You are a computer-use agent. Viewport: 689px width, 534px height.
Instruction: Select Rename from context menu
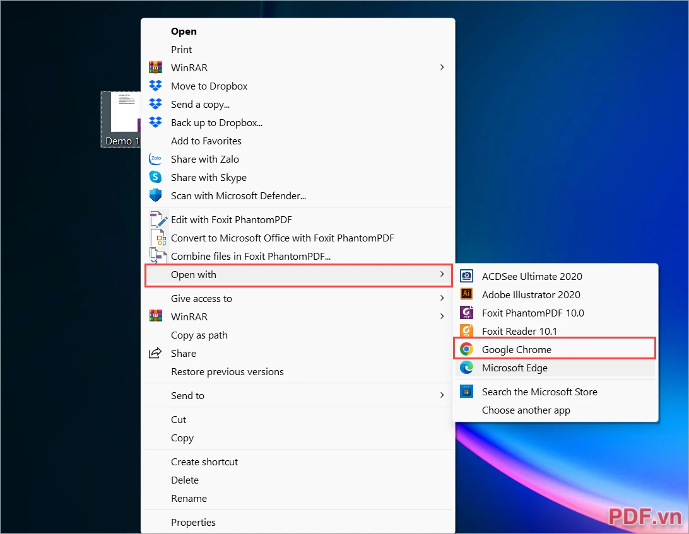tap(298, 499)
